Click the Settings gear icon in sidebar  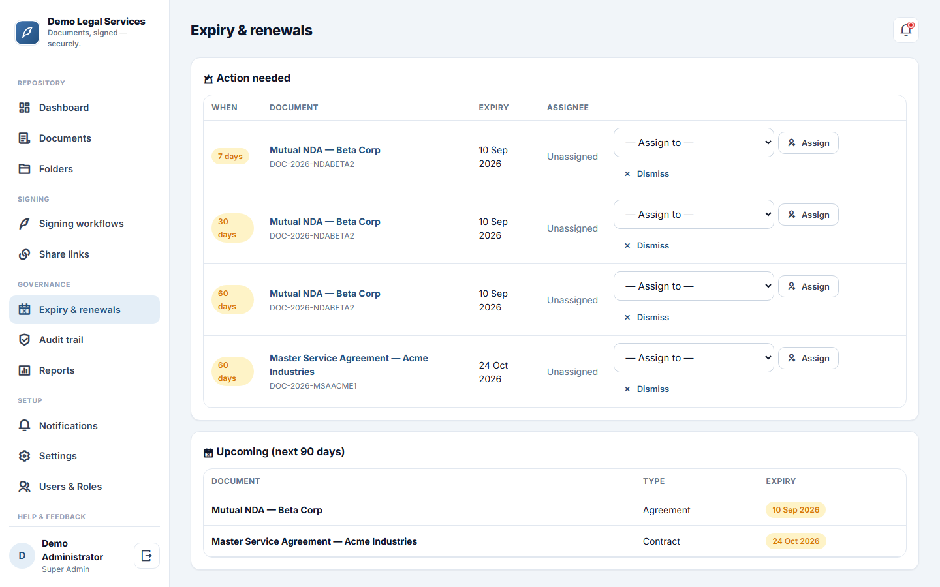pyautogui.click(x=25, y=456)
